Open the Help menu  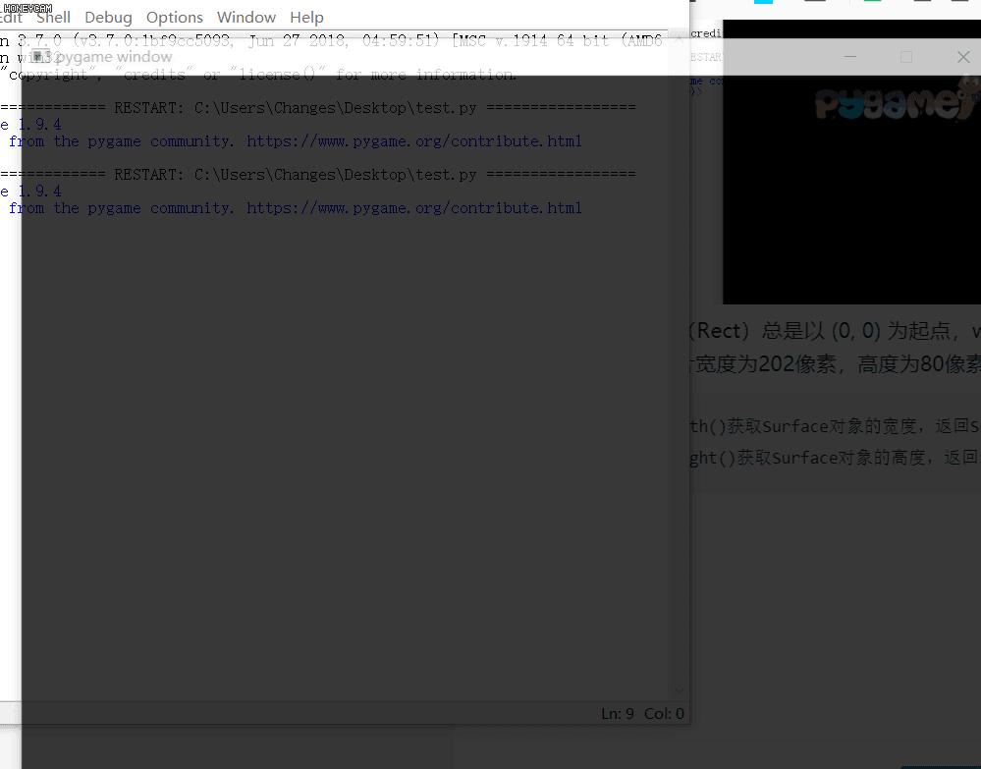306,17
